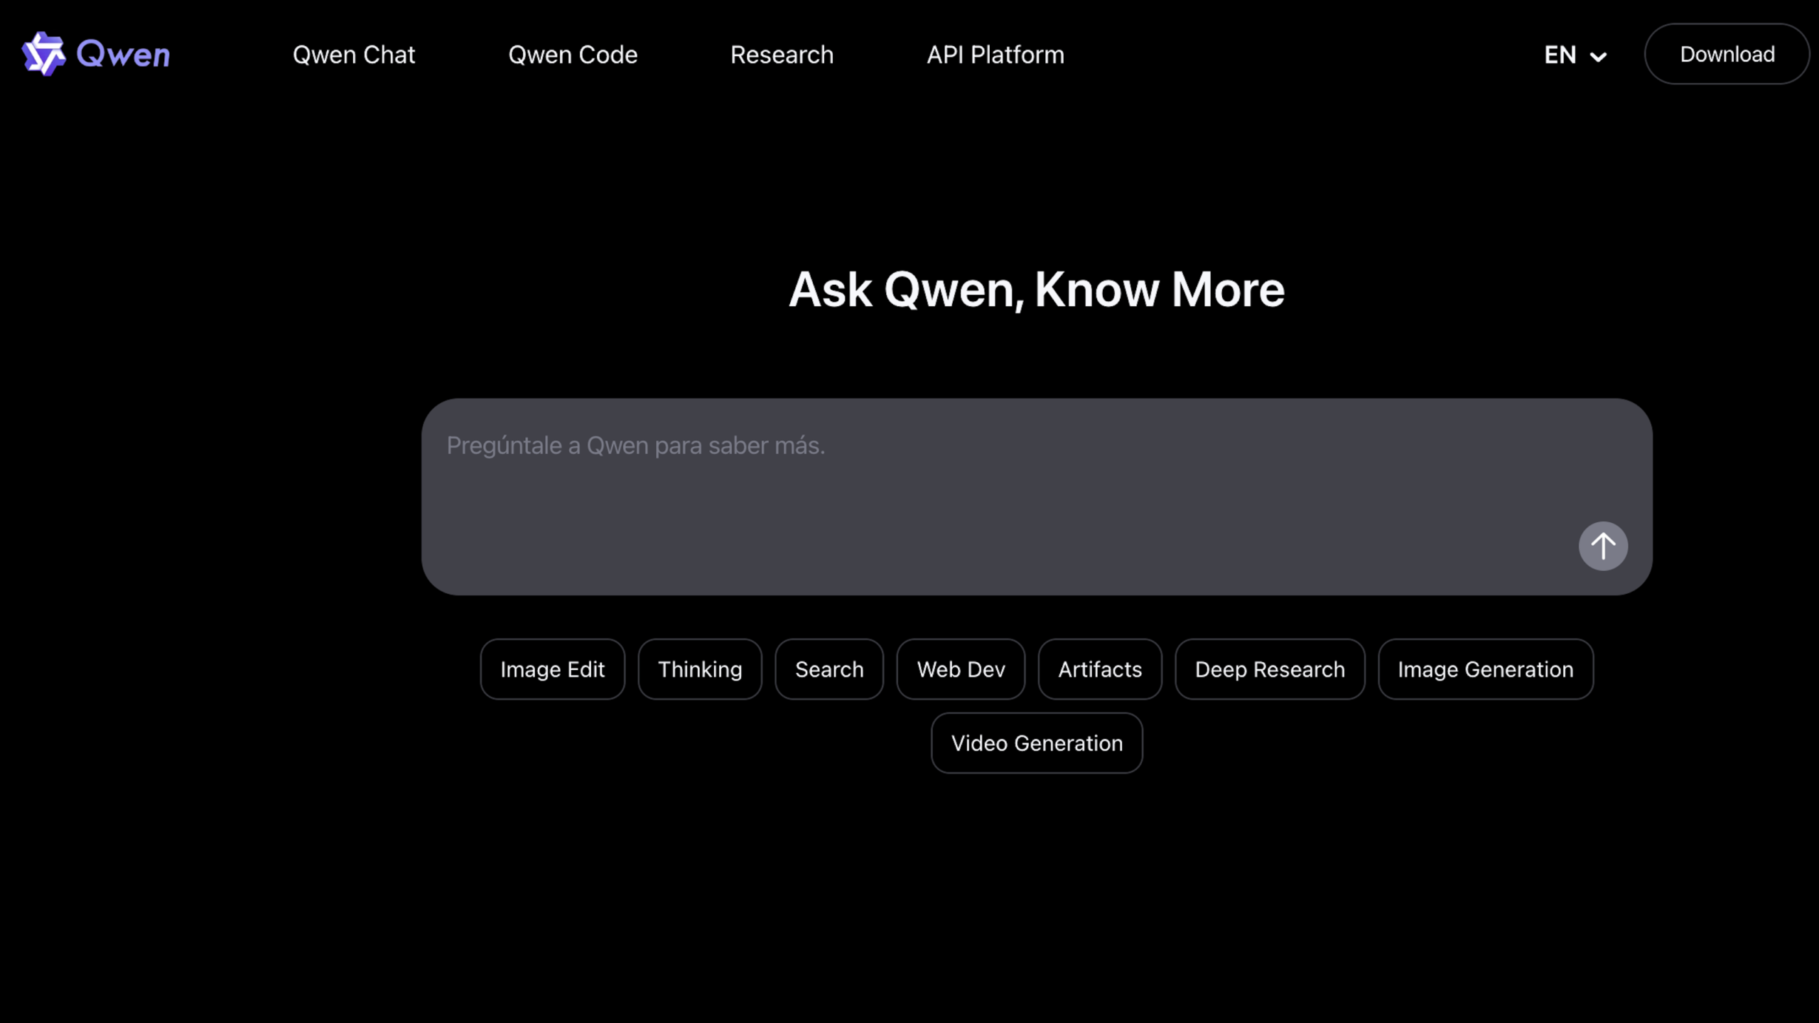Image resolution: width=1819 pixels, height=1023 pixels.
Task: Select the Artifacts chip
Action: (1100, 669)
